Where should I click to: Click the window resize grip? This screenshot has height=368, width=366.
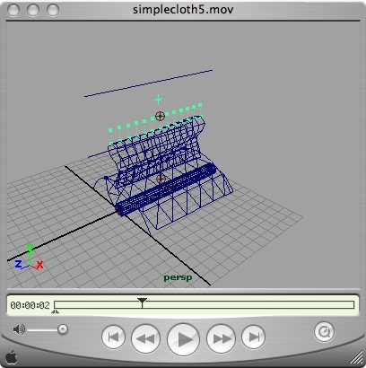[x=355, y=358]
